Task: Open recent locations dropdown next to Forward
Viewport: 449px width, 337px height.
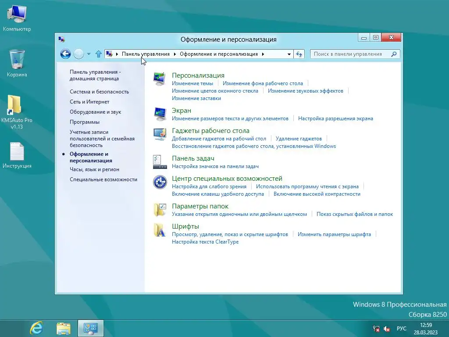Action: click(89, 54)
